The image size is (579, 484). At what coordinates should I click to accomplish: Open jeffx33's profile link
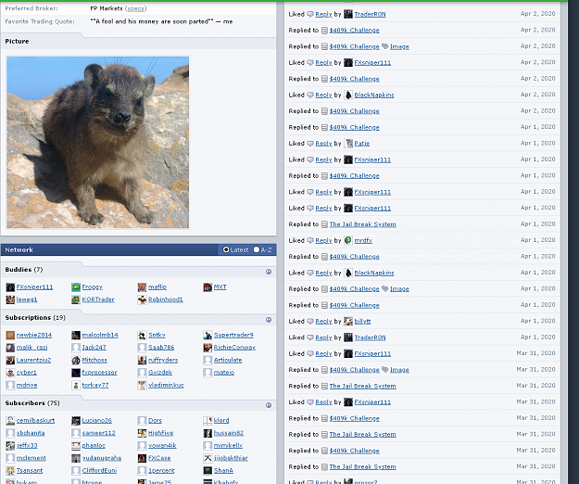[x=27, y=445]
